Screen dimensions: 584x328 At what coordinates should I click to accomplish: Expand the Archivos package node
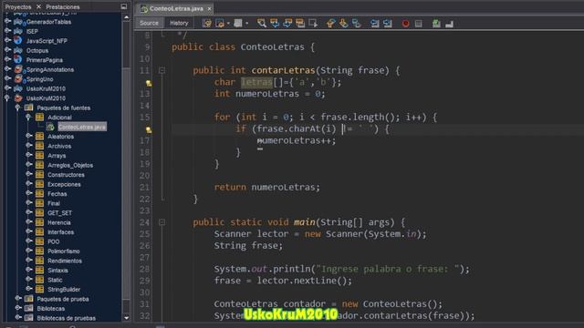point(28,146)
